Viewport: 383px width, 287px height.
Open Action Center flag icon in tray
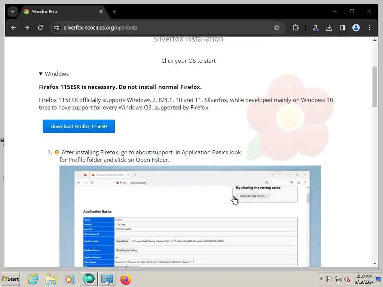[x=329, y=279]
